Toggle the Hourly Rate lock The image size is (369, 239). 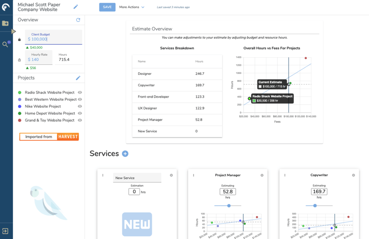pyautogui.click(x=19, y=60)
